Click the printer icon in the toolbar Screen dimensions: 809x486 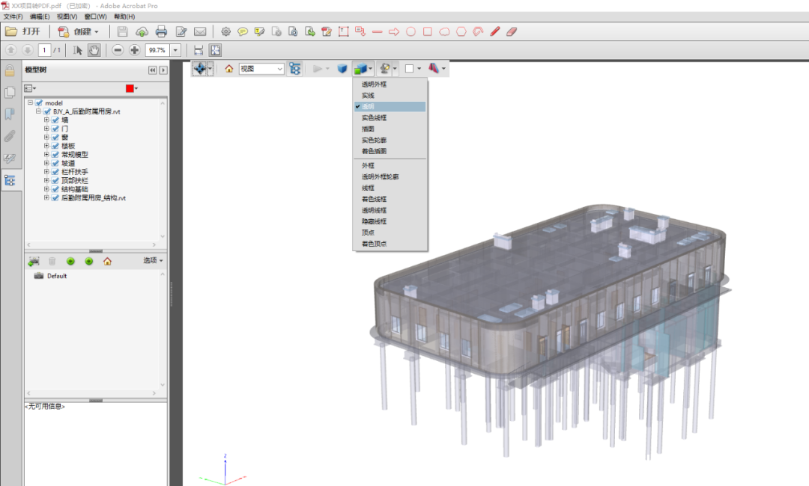point(161,31)
